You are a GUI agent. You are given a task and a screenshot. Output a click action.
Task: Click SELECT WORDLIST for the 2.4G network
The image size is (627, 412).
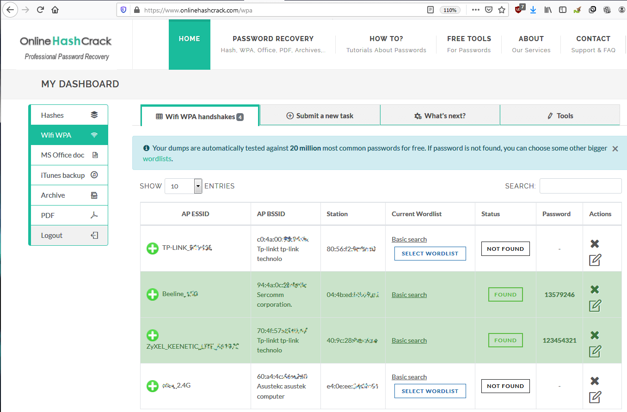coord(430,391)
